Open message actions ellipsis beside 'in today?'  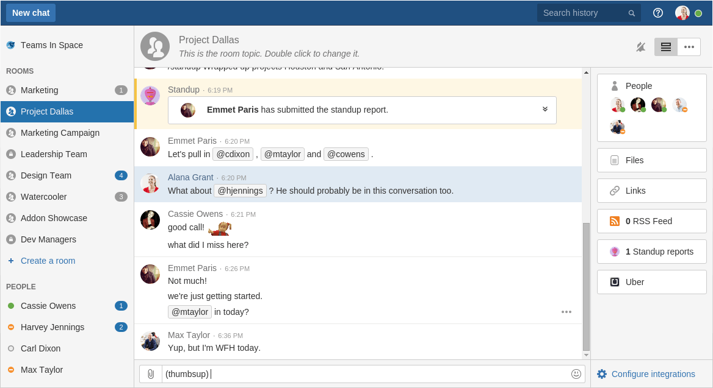566,312
